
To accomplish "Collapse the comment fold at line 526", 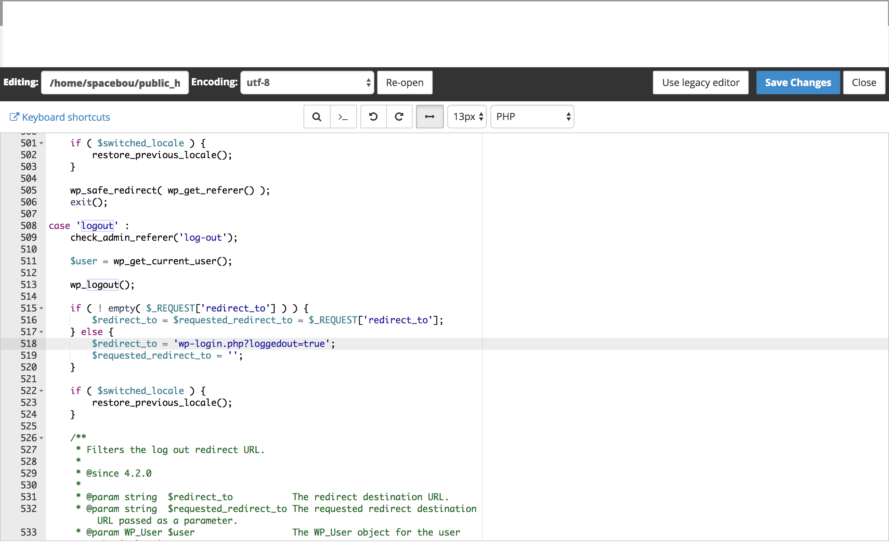I will coord(42,438).
